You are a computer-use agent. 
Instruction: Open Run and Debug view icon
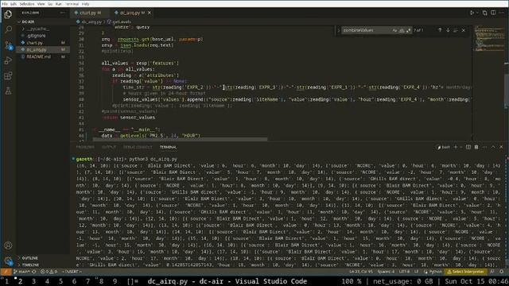(8, 60)
